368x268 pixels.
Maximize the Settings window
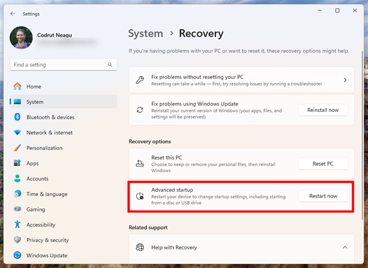click(x=337, y=11)
